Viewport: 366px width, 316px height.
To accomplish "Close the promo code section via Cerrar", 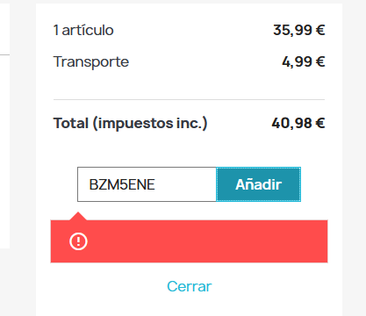I will [x=189, y=286].
